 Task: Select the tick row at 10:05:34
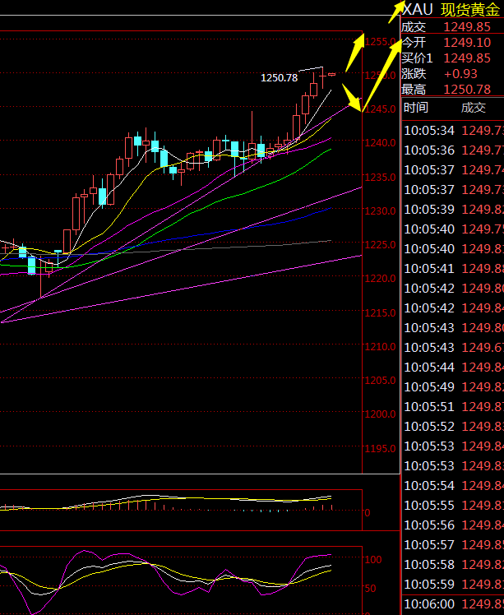pyautogui.click(x=453, y=130)
